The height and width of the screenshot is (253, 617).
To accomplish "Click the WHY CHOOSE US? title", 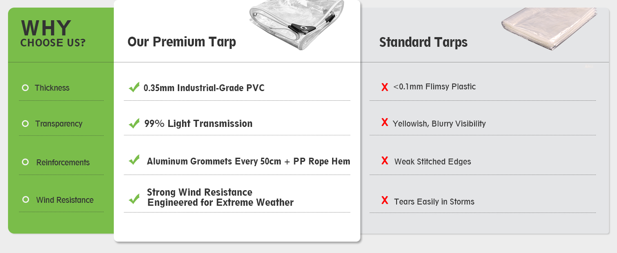I will coord(53,33).
